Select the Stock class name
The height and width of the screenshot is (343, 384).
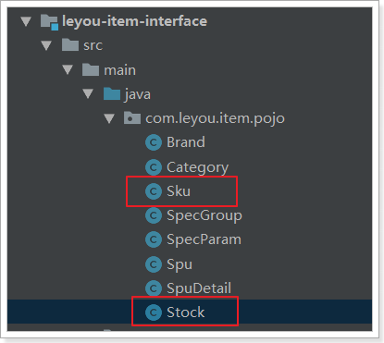186,312
